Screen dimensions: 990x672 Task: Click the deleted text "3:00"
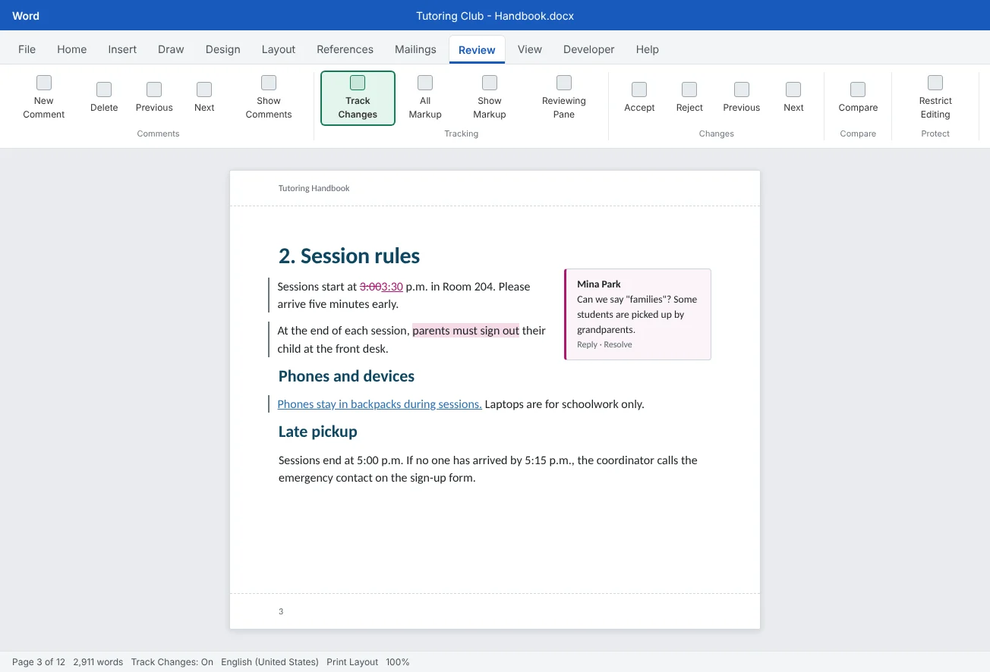pyautogui.click(x=370, y=287)
